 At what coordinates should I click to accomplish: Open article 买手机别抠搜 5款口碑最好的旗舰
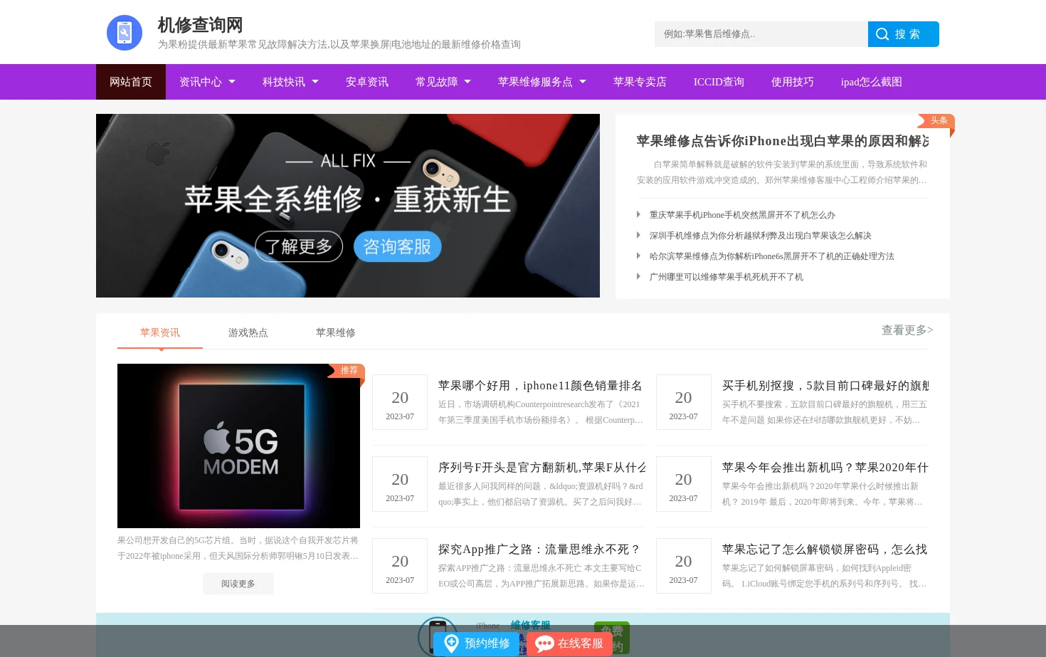click(825, 386)
